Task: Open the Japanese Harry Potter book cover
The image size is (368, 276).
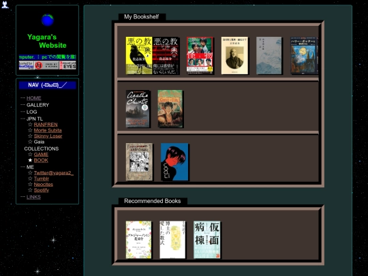Action: [304, 55]
